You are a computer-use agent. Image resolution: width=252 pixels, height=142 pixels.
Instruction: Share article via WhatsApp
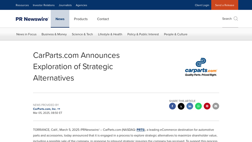click(198, 106)
